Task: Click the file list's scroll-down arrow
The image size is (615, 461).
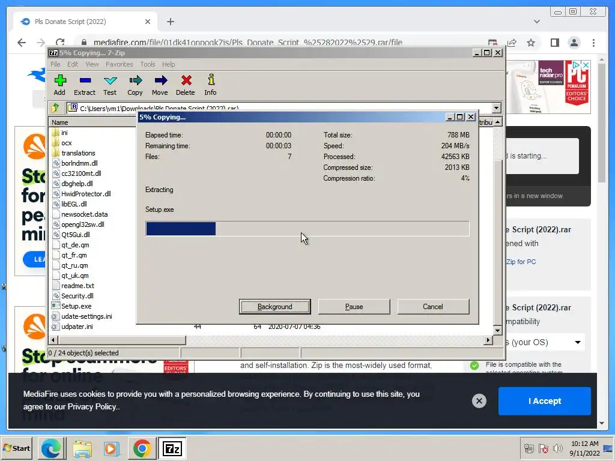Action: (497, 331)
